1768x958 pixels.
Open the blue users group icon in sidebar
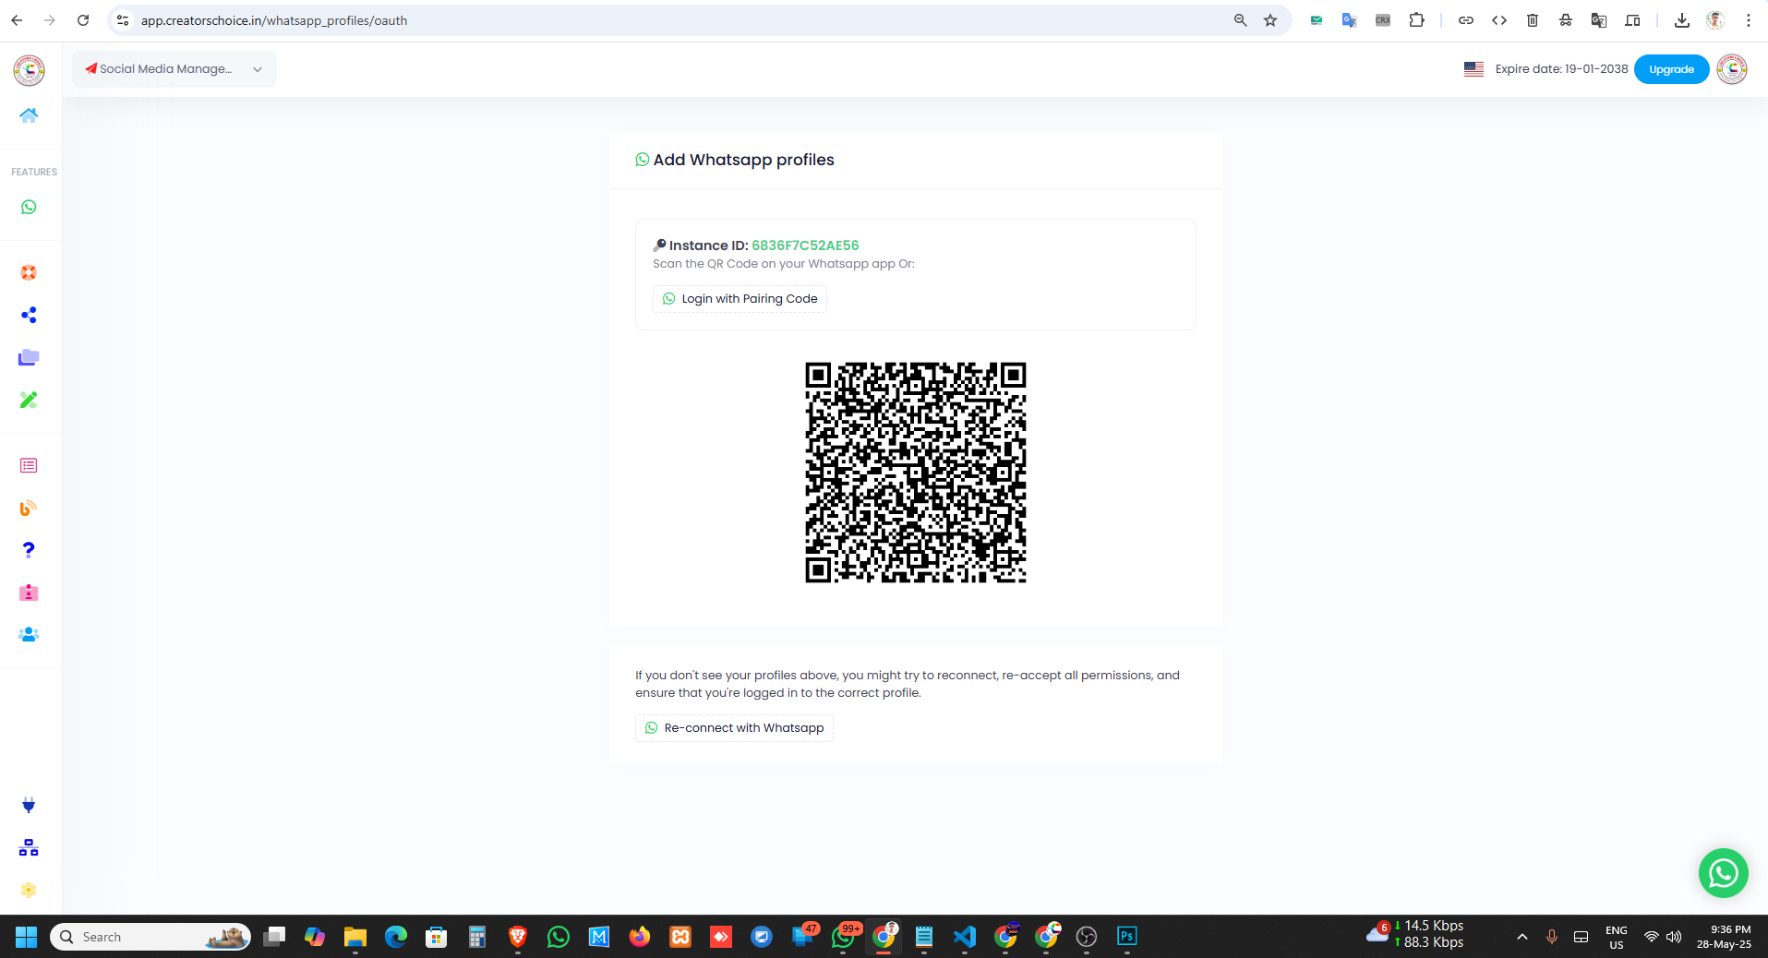[x=29, y=635]
